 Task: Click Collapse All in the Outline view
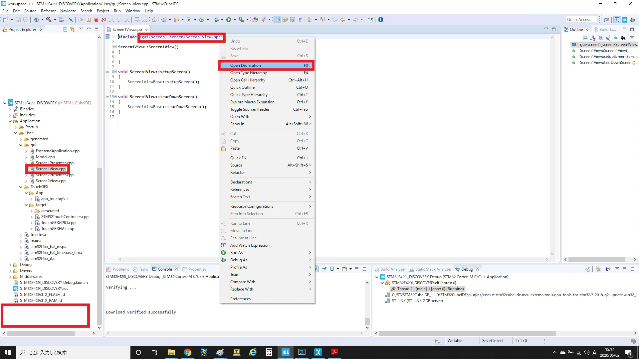coord(585,38)
